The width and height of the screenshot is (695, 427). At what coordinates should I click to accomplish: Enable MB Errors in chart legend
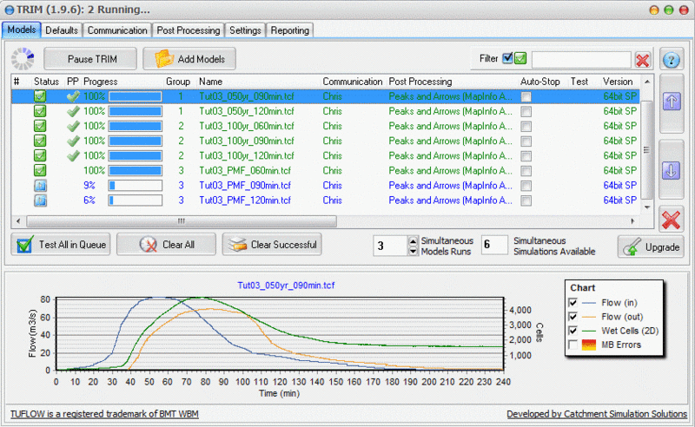coord(572,345)
